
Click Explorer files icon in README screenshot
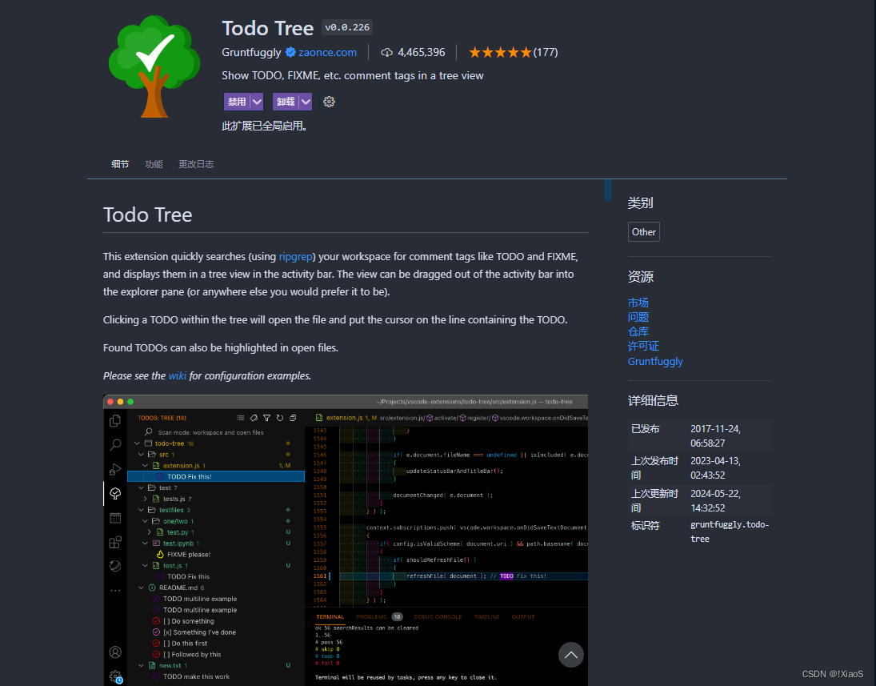[x=115, y=420]
